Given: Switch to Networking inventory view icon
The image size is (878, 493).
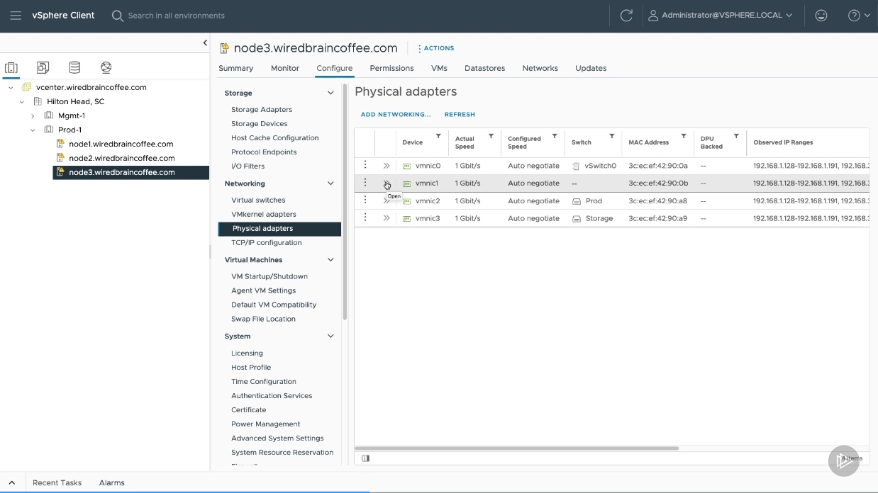Looking at the screenshot, I should tap(106, 67).
